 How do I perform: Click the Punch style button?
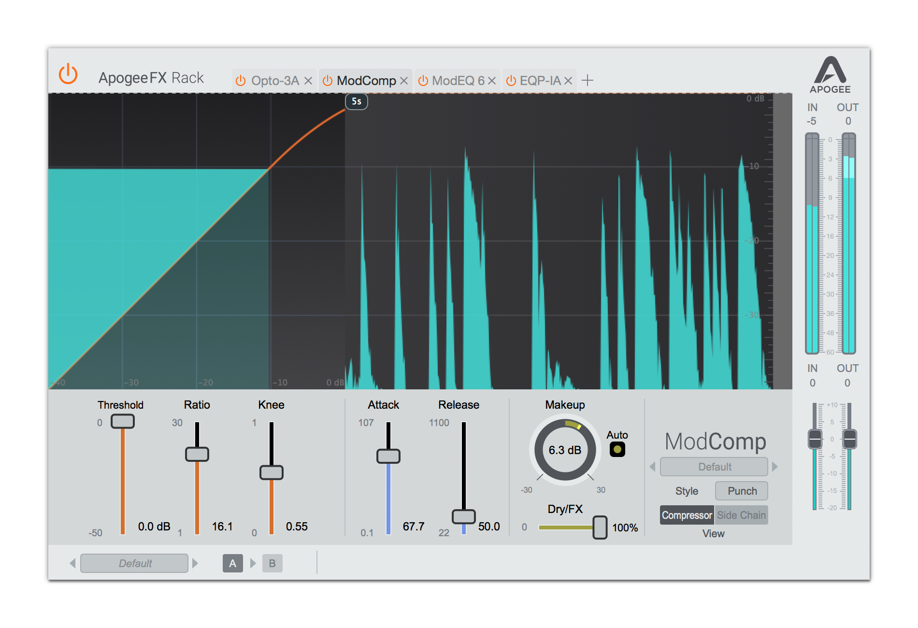741,491
